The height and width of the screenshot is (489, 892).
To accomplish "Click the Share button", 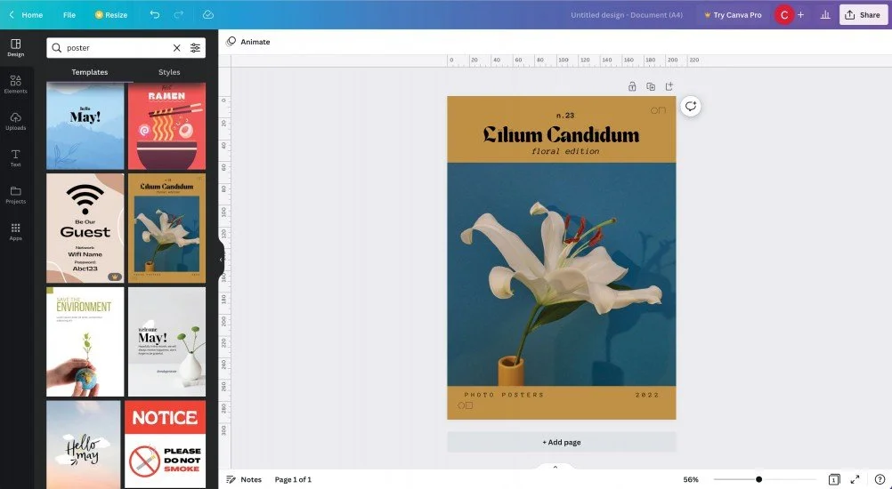I will click(x=863, y=15).
